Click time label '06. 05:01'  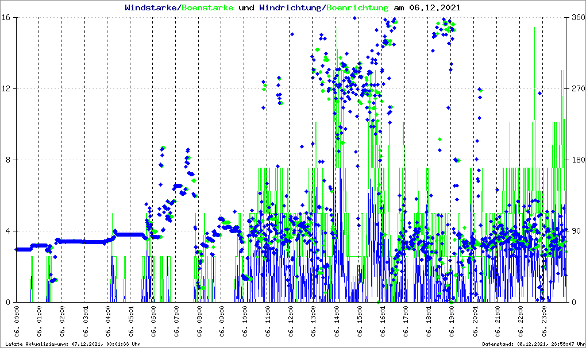[x=131, y=321]
